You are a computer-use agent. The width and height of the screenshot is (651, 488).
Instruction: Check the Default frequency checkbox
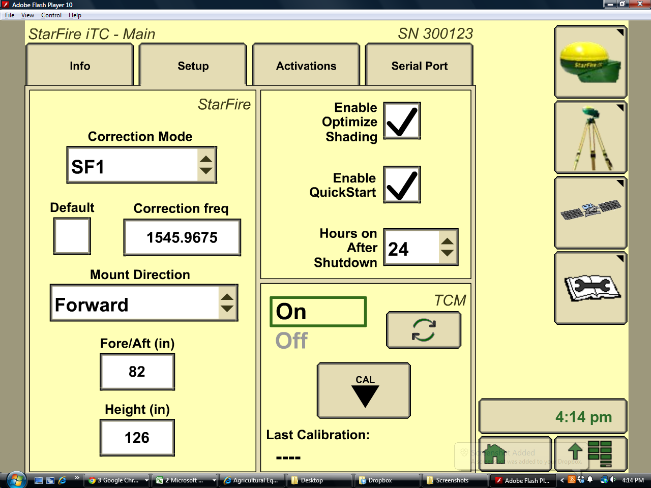point(72,236)
